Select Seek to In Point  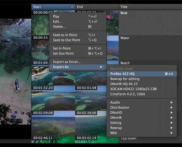(78, 35)
